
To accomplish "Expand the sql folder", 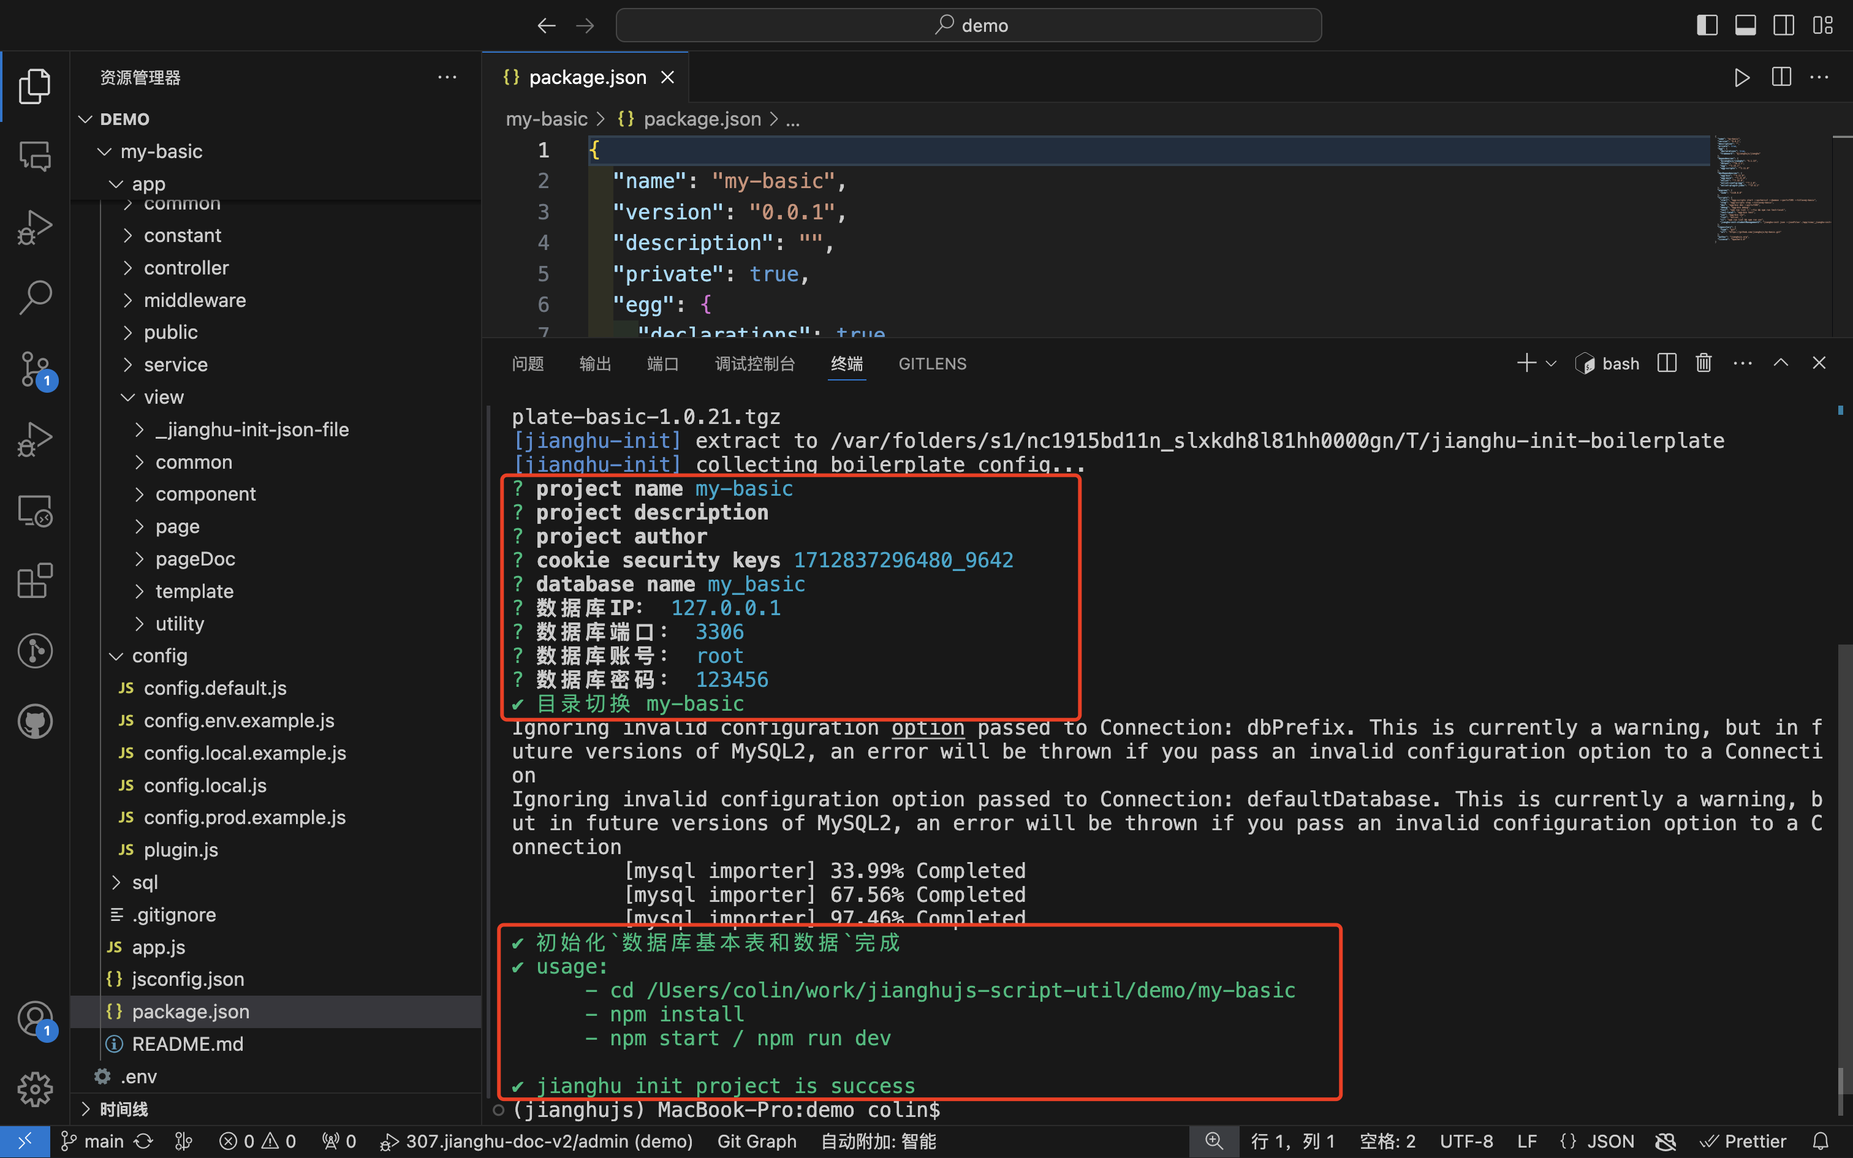I will pos(145,882).
